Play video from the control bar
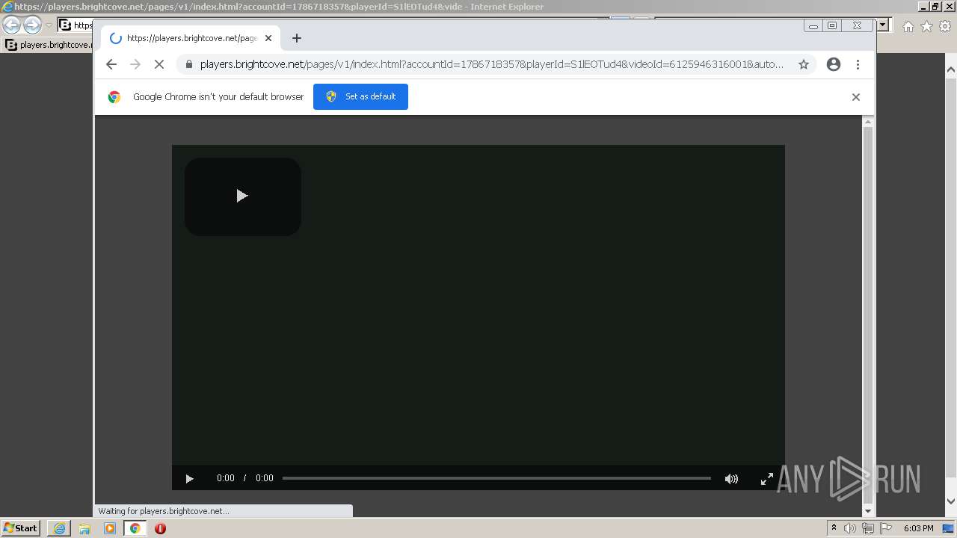 189,479
